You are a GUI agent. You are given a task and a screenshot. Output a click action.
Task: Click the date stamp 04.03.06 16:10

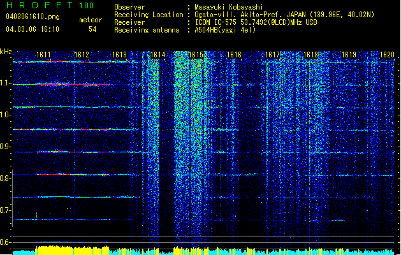point(33,29)
